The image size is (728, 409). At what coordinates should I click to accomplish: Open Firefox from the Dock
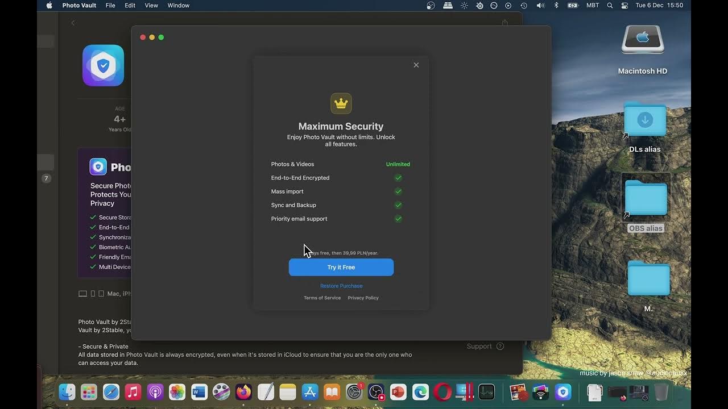tap(243, 391)
